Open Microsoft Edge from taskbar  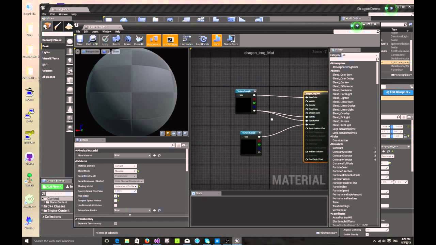[x=117, y=241]
